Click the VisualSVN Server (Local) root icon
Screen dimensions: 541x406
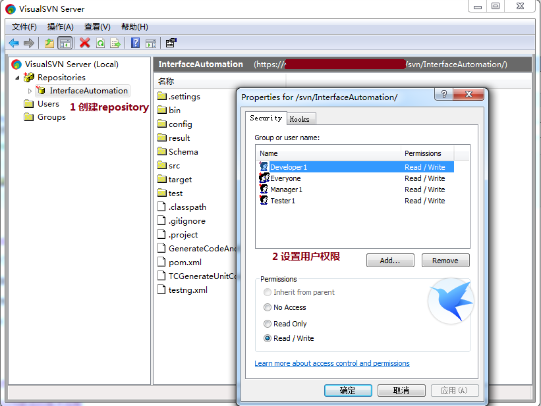[16, 64]
